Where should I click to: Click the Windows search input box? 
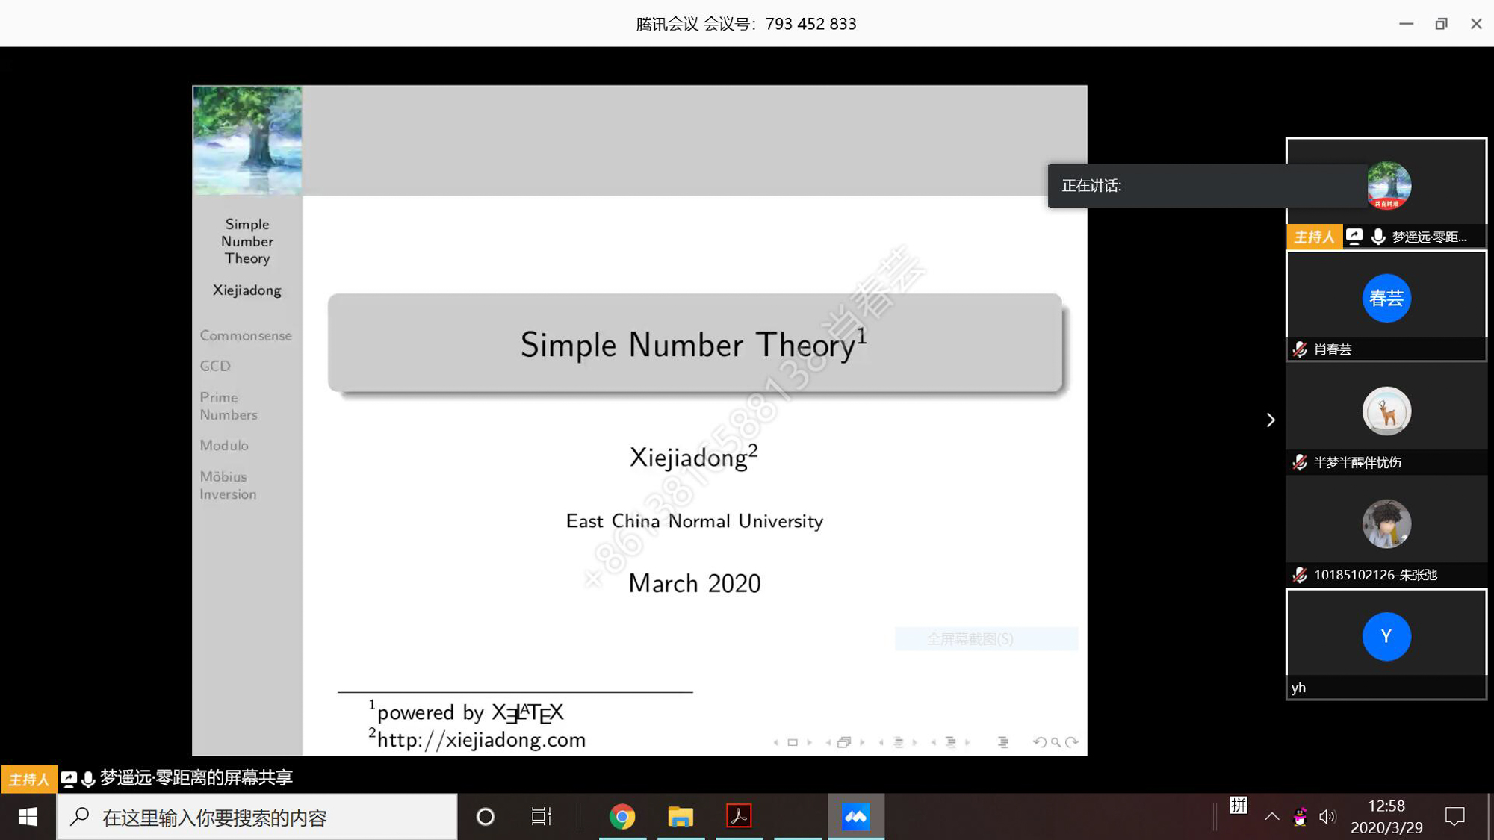258,817
